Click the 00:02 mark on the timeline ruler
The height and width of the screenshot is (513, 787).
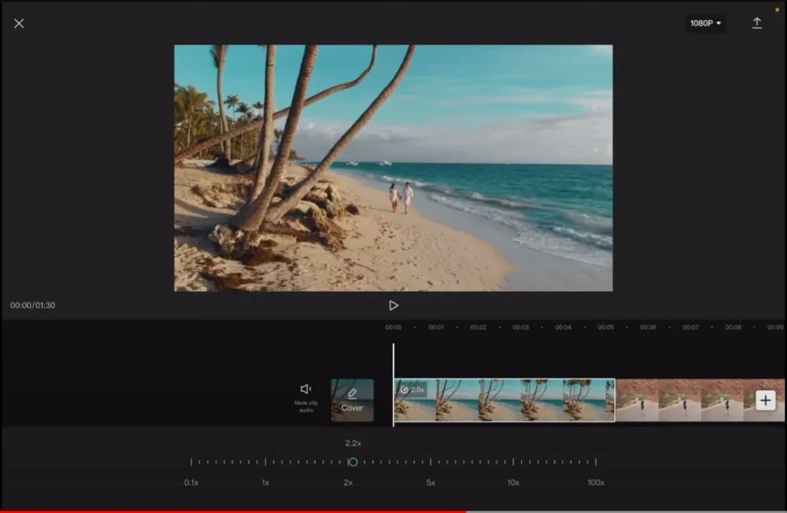point(478,327)
